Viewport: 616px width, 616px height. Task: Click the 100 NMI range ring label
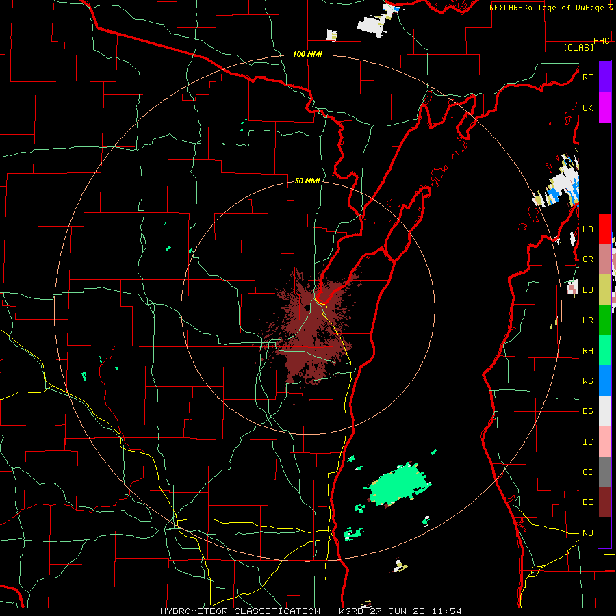(307, 54)
